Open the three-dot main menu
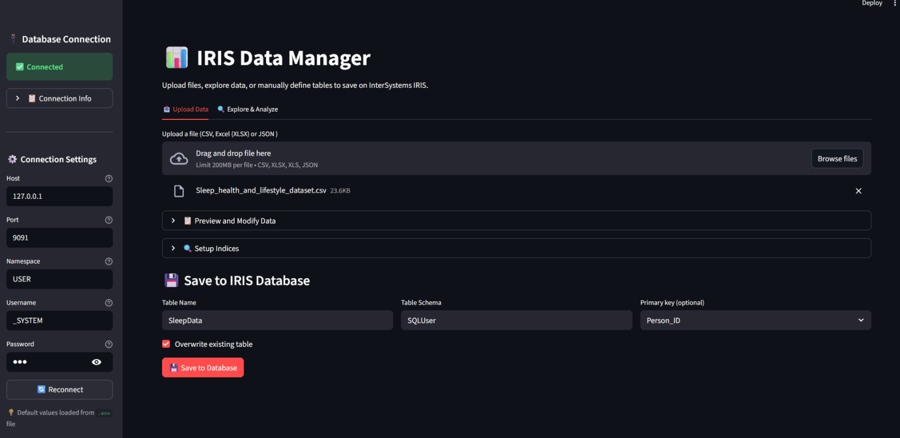The image size is (900, 438). (894, 3)
